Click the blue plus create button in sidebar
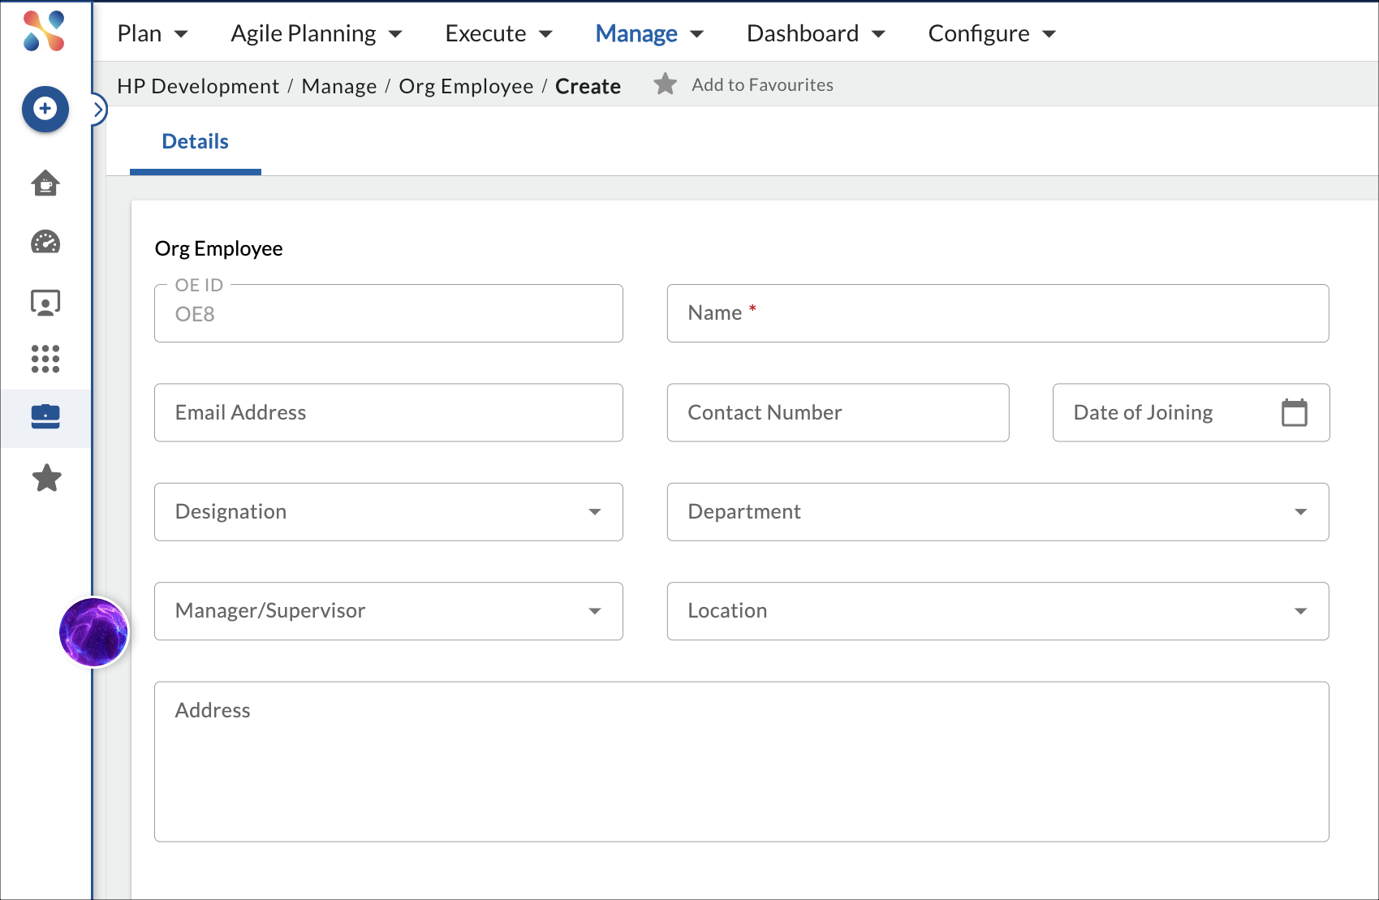 coord(45,109)
